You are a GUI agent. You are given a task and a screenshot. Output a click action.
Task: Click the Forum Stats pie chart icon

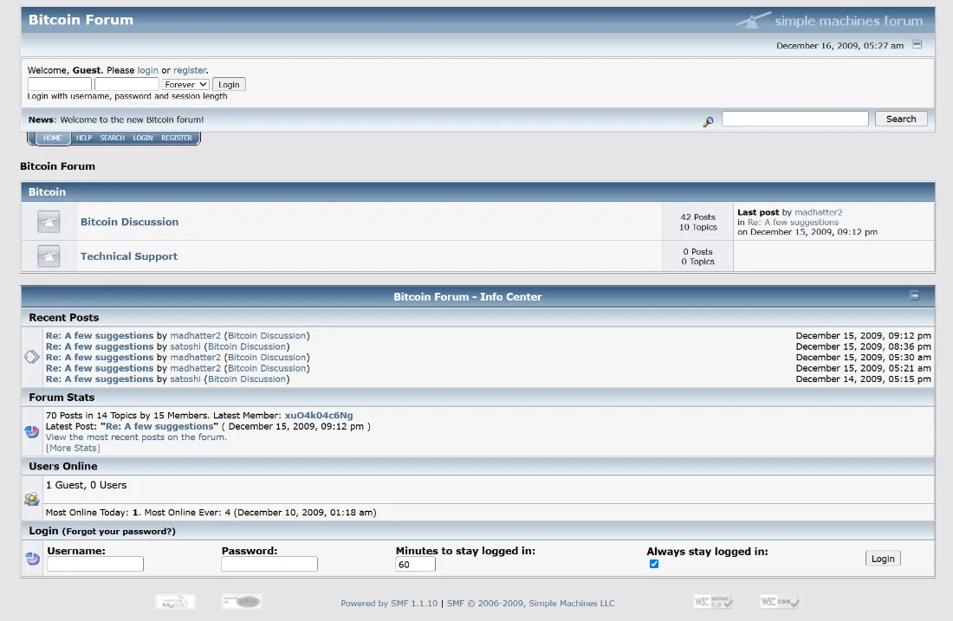click(31, 431)
